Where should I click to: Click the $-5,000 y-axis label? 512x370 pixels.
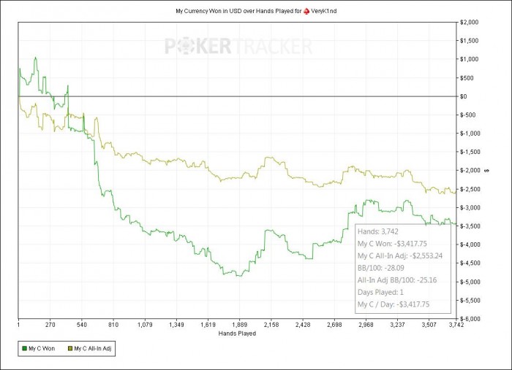[470, 282]
